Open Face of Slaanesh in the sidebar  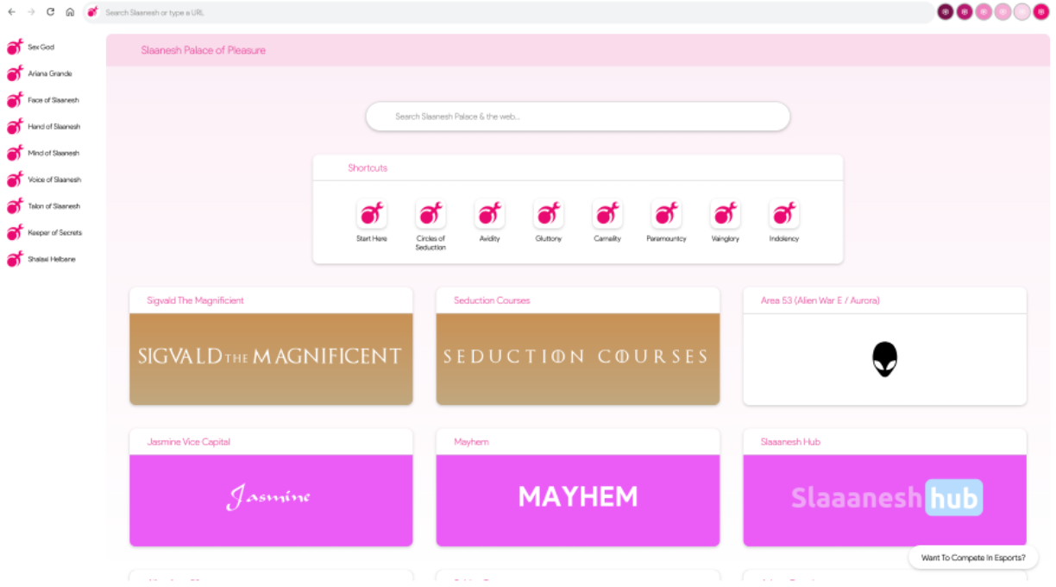coord(43,100)
